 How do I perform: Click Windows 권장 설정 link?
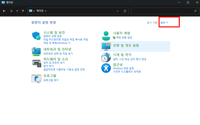(x=123, y=68)
